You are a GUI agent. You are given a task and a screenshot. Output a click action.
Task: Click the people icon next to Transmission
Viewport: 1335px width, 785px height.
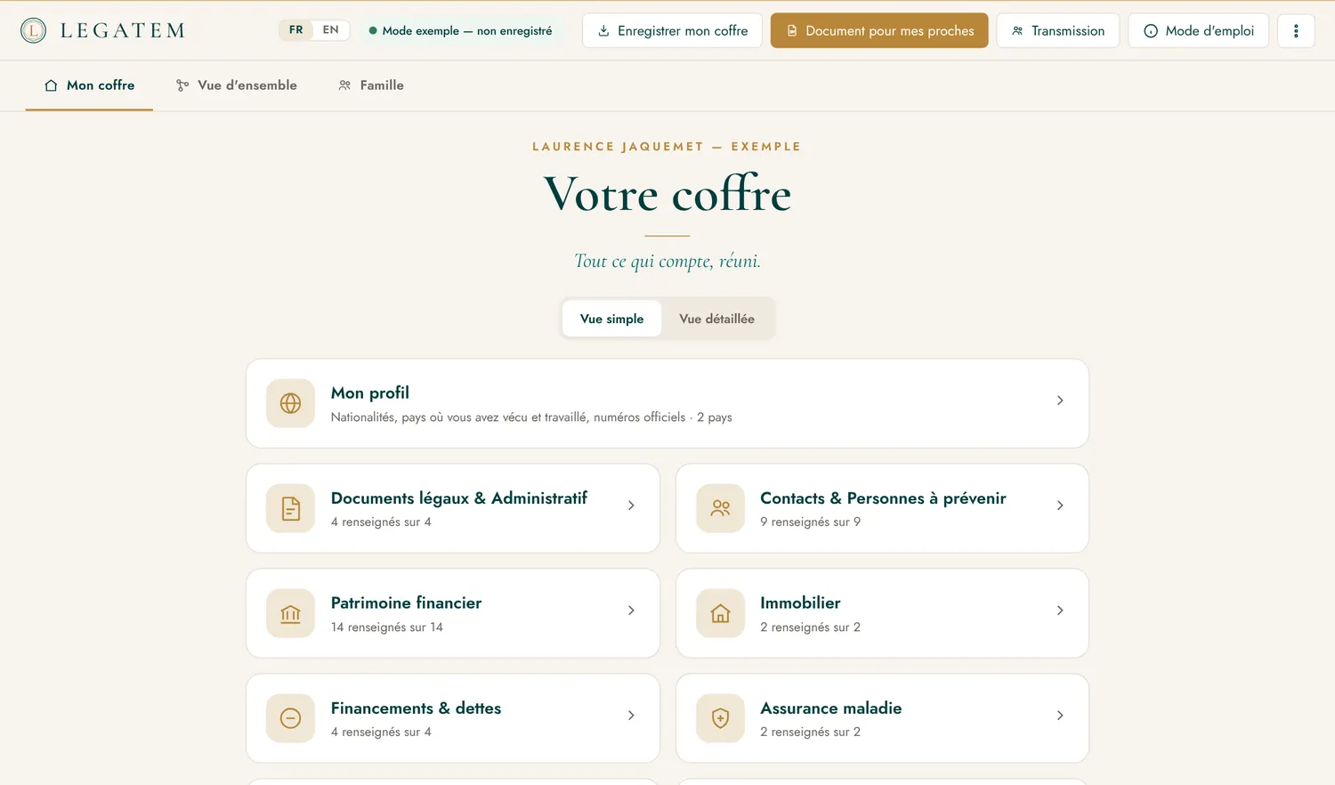tap(1017, 30)
